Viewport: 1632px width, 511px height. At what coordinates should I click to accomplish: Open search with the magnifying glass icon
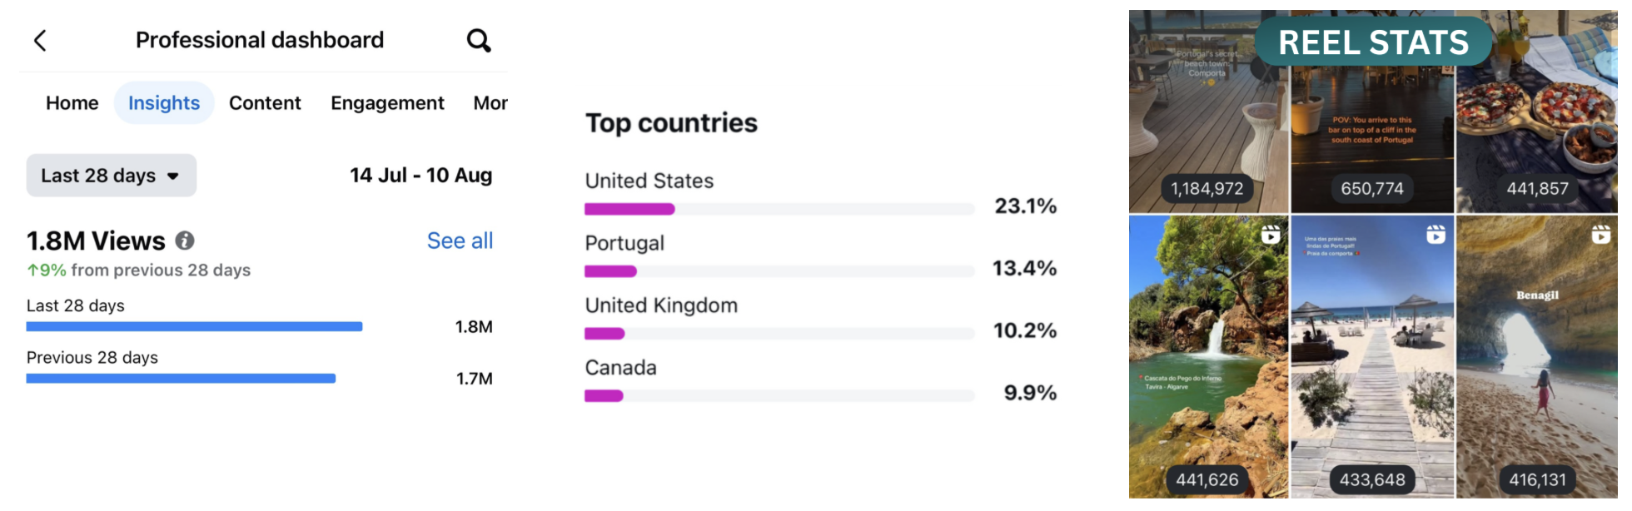click(x=479, y=40)
